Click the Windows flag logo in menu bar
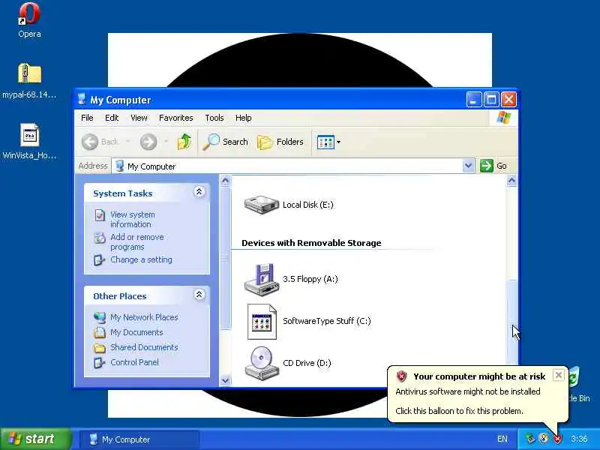 (503, 118)
